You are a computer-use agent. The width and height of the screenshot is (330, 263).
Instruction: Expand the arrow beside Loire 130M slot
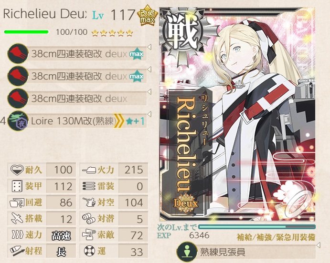coord(149,114)
